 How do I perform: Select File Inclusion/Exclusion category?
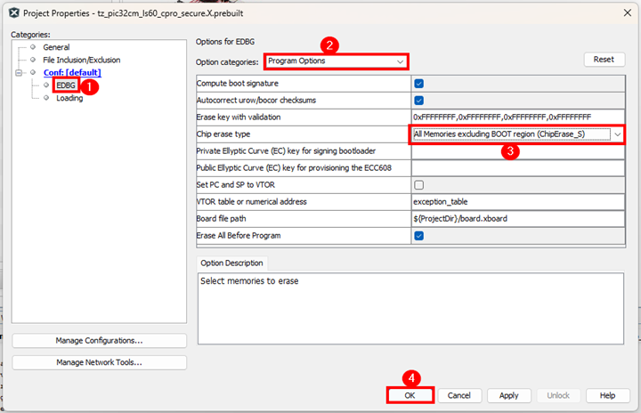click(x=81, y=60)
